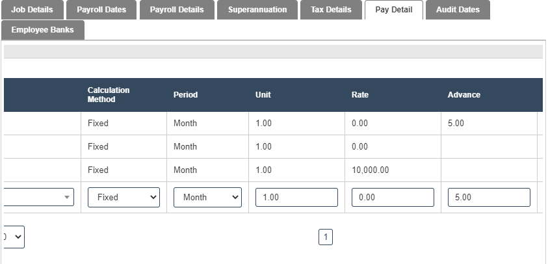Click the Advance column header

(464, 95)
